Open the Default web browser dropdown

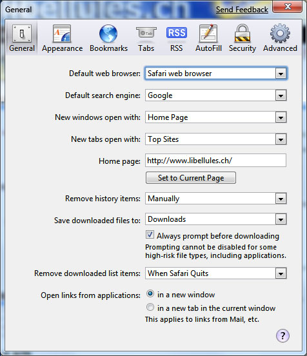click(215, 74)
